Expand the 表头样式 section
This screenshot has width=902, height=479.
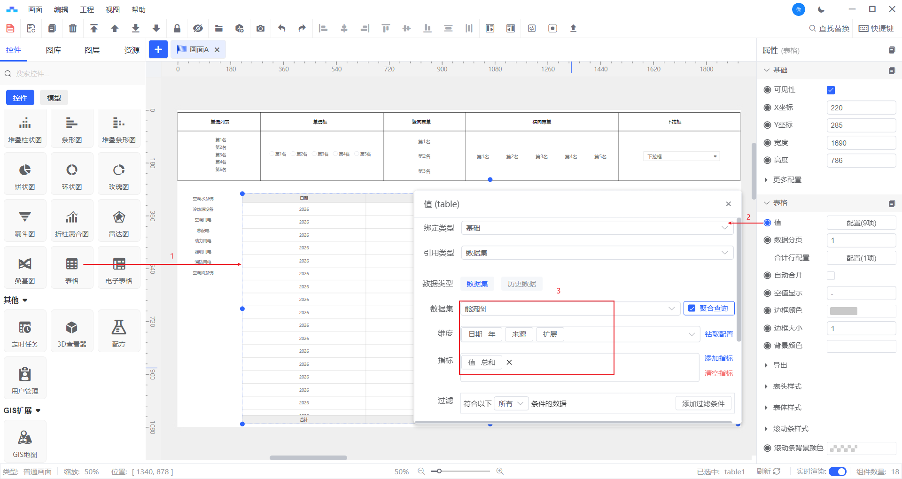click(x=787, y=386)
